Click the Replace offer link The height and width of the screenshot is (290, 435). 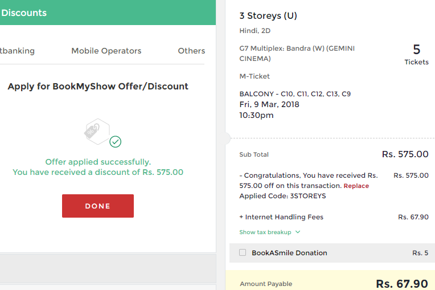tap(356, 186)
